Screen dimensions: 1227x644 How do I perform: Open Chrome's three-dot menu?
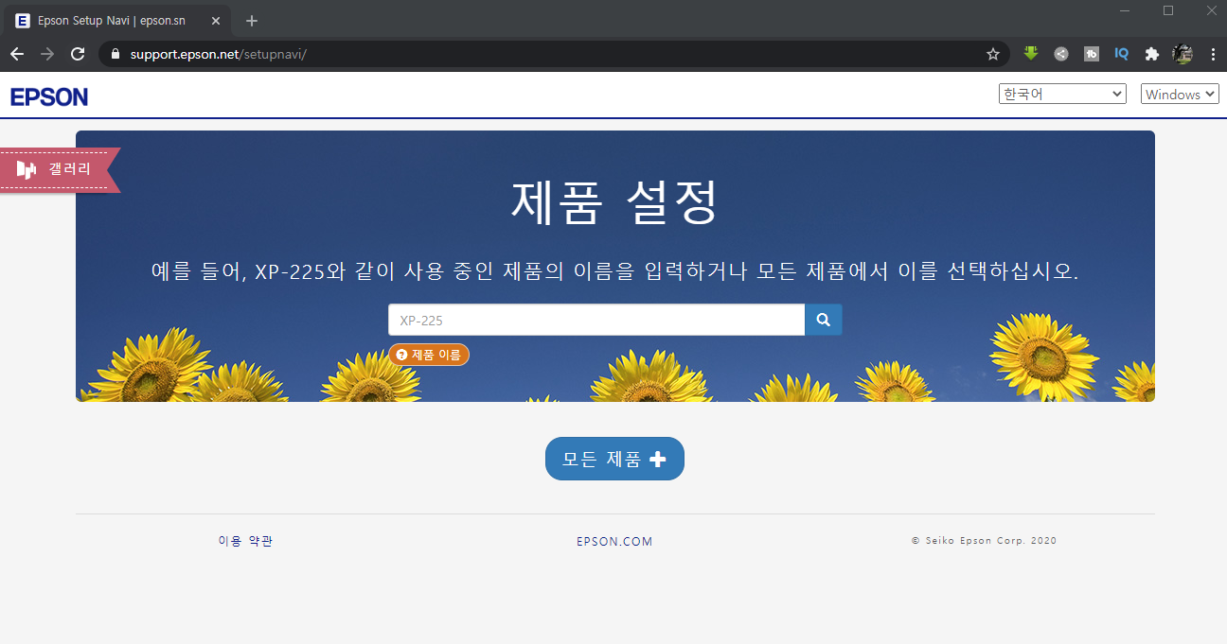tap(1213, 54)
